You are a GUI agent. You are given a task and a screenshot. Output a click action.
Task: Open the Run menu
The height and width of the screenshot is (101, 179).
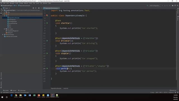[x=34, y=3]
